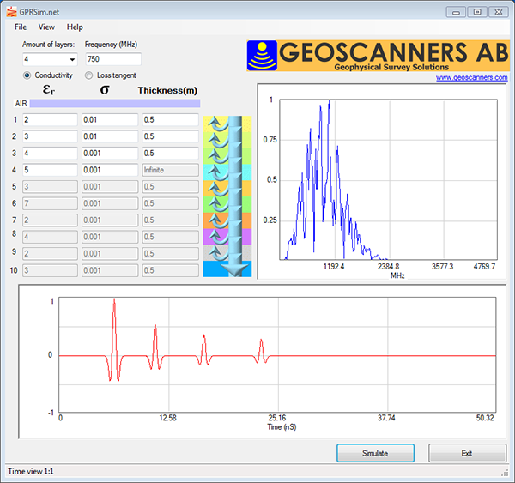This screenshot has height=483, width=515.
Task: Click the window resize grip at status bar
Action: [505, 473]
